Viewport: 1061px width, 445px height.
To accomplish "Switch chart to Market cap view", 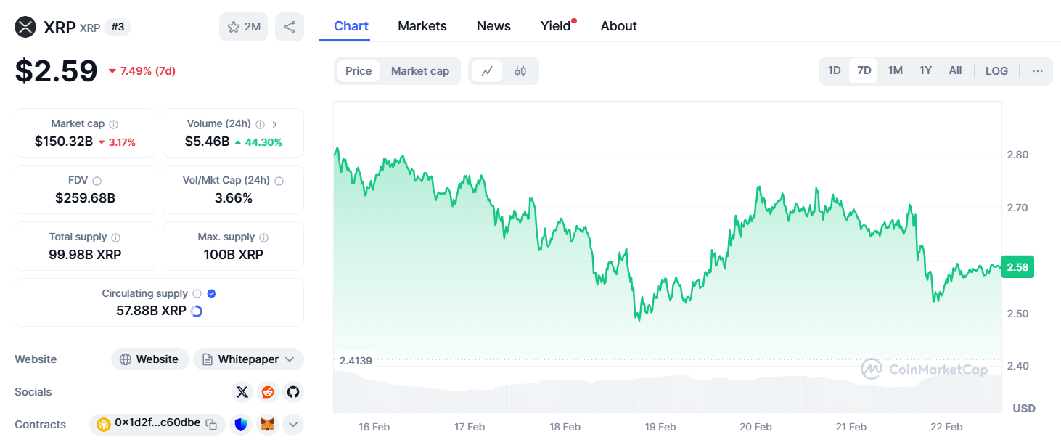I will click(419, 70).
